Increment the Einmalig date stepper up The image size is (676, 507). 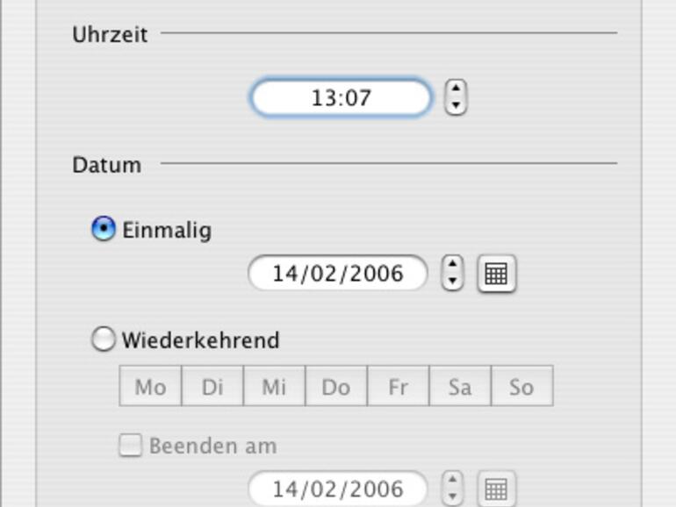pos(452,265)
